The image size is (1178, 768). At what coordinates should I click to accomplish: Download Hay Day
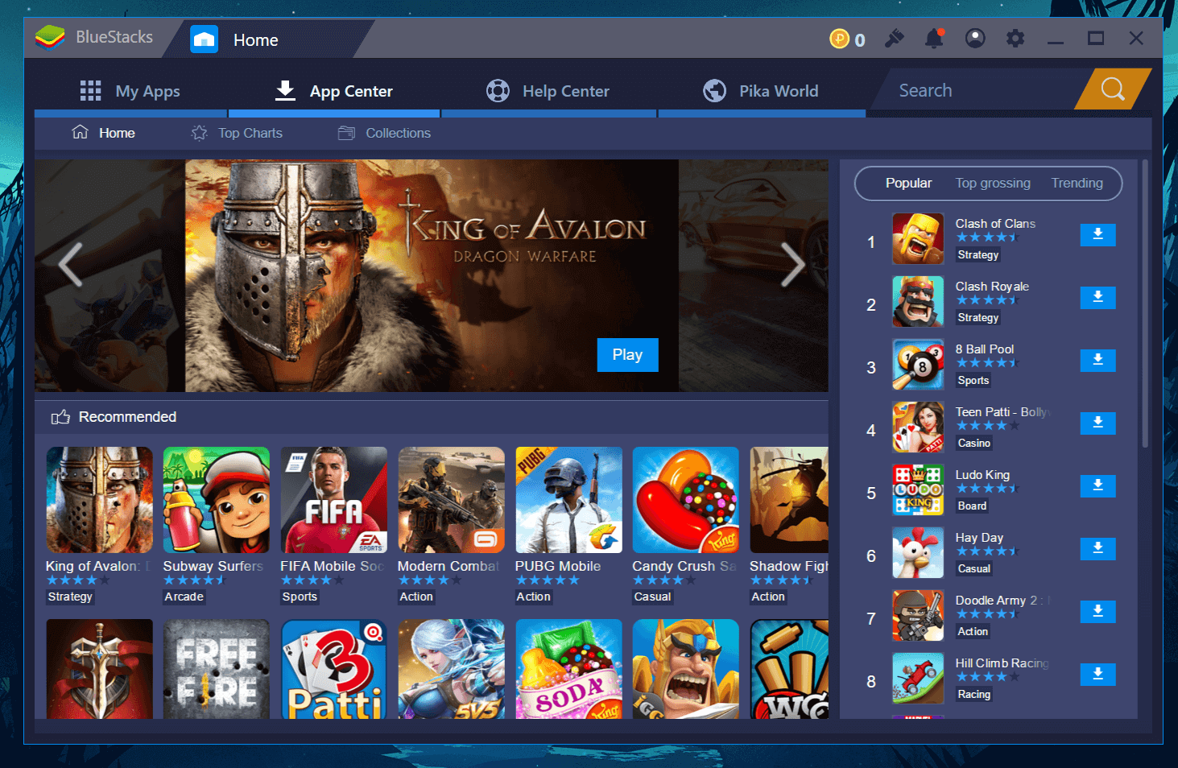(x=1097, y=548)
